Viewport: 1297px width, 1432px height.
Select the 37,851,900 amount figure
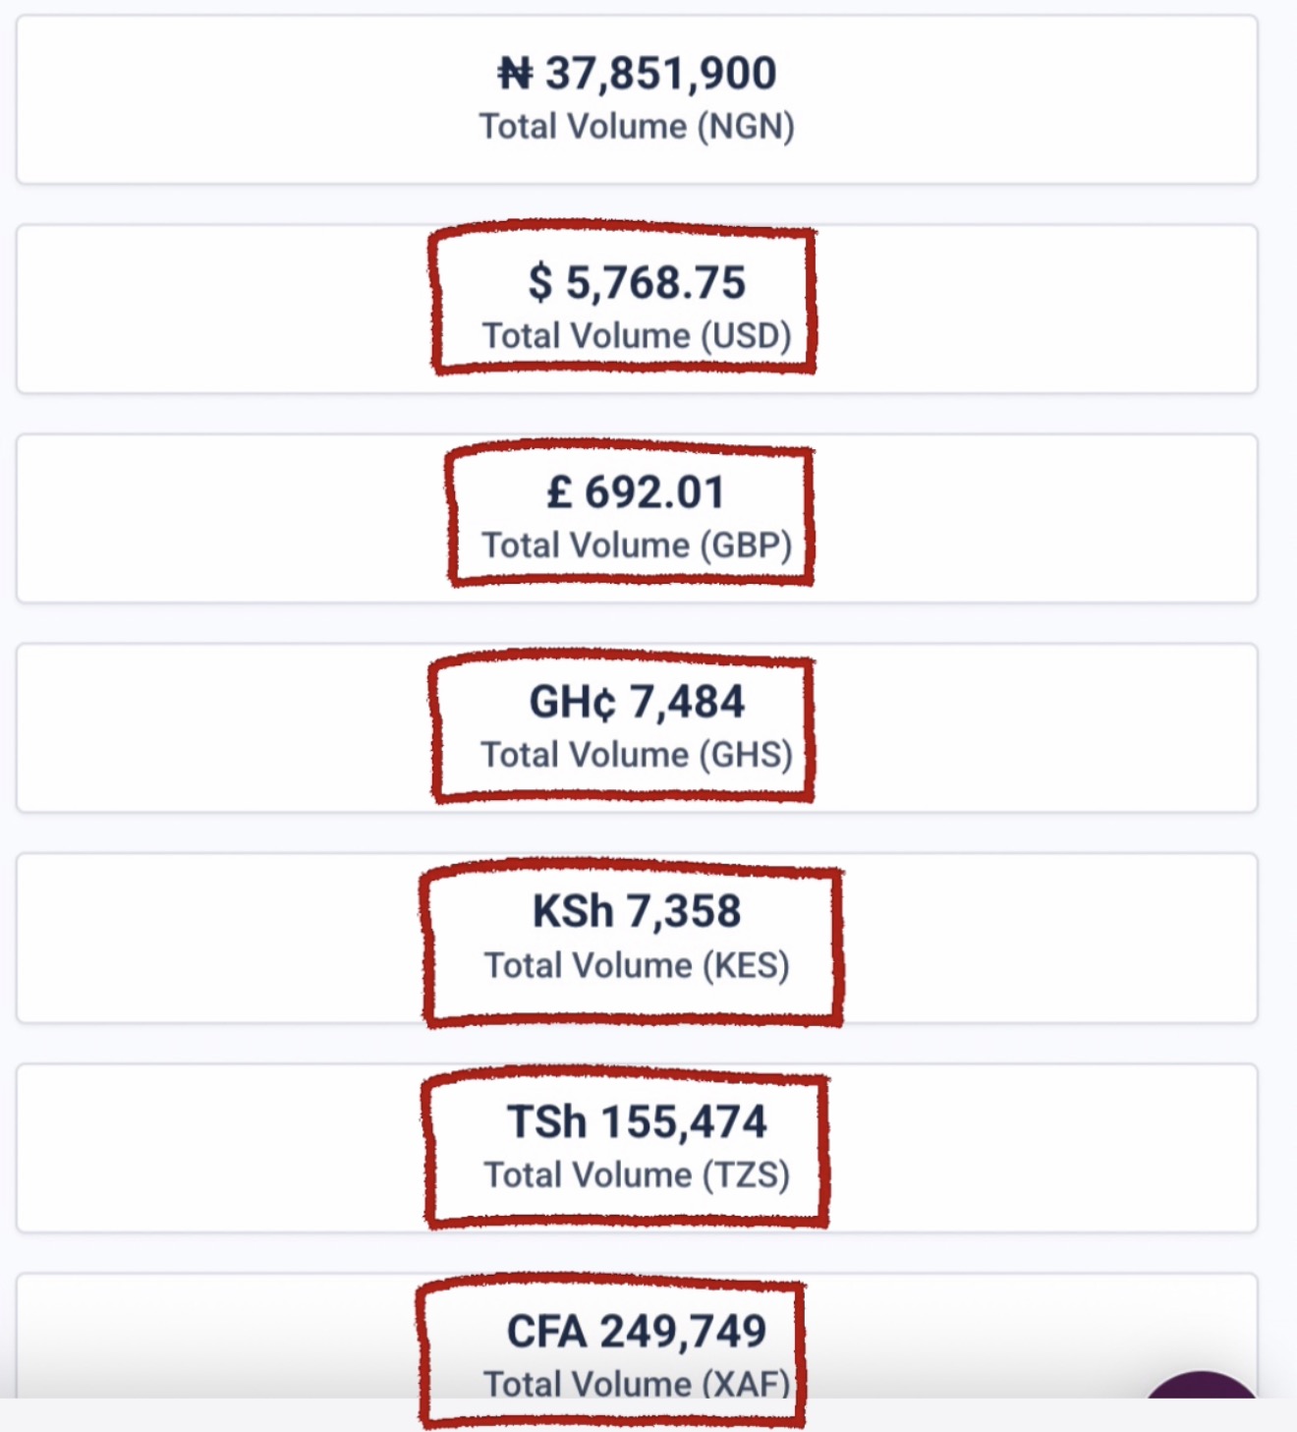tap(660, 75)
